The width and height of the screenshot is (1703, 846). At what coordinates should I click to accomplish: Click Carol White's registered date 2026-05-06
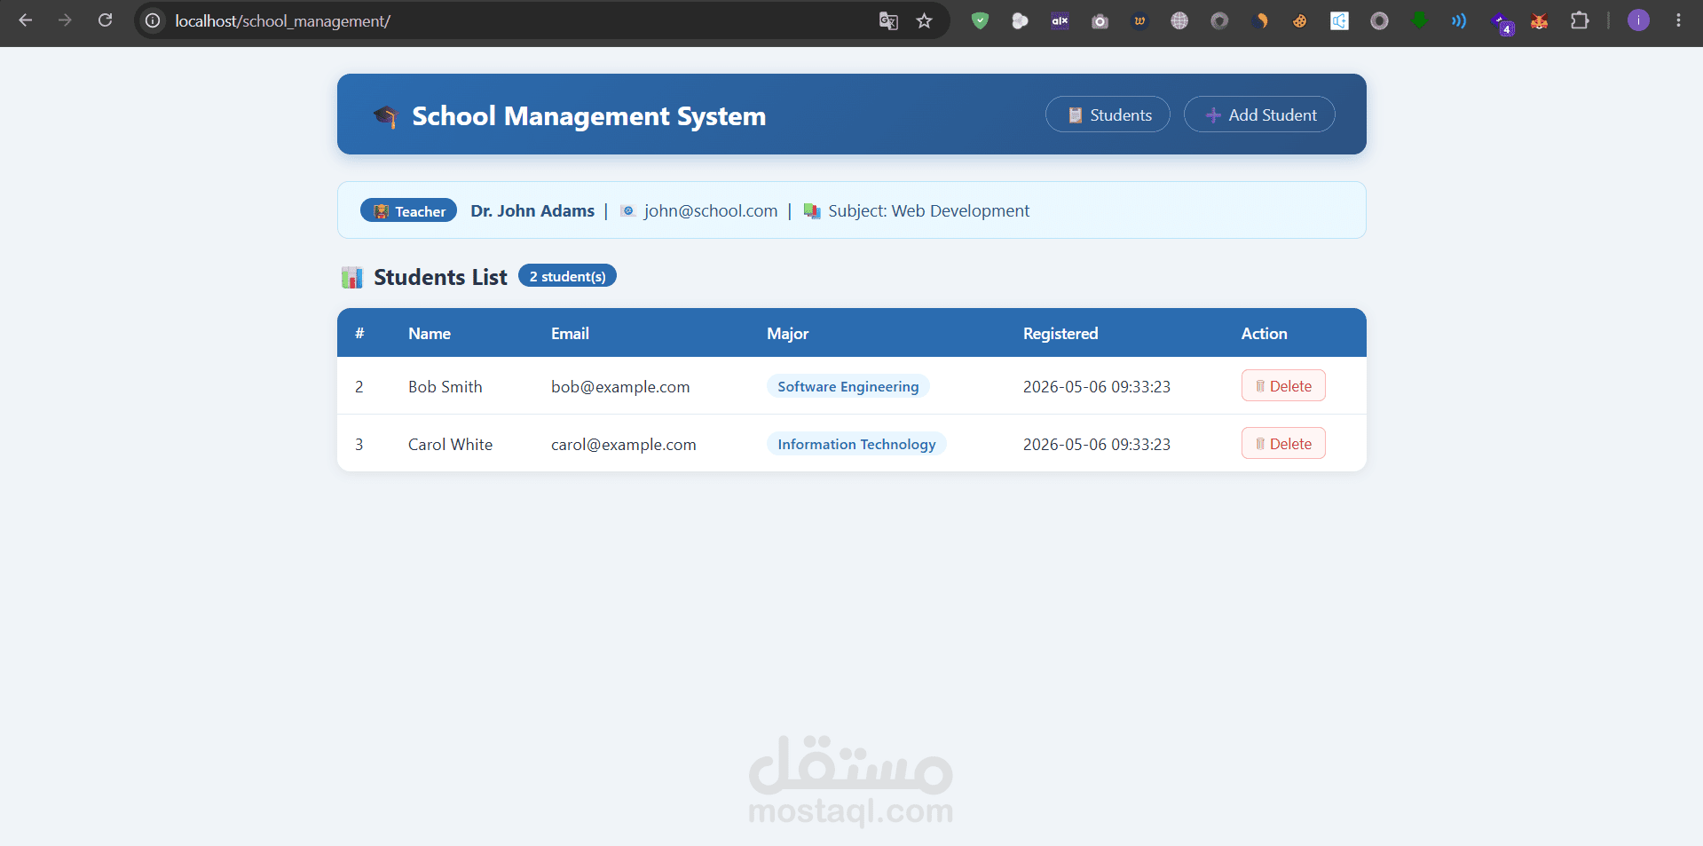coord(1097,444)
